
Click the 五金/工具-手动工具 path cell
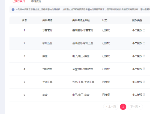pos(83,82)
